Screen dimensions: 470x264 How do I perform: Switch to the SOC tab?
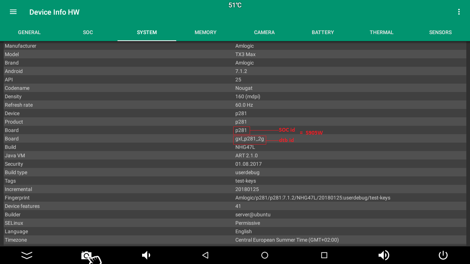88,32
